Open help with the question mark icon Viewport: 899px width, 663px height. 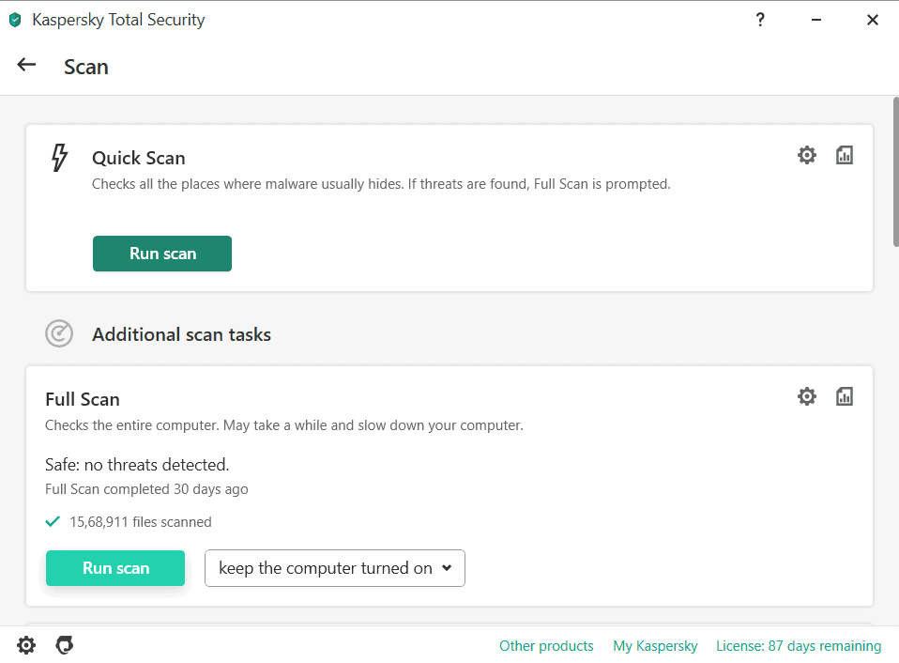(x=760, y=20)
